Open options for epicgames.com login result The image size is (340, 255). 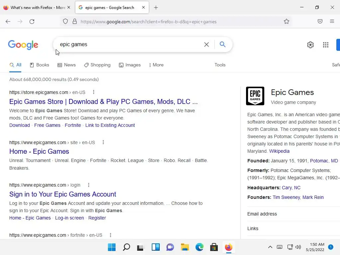tap(88, 185)
